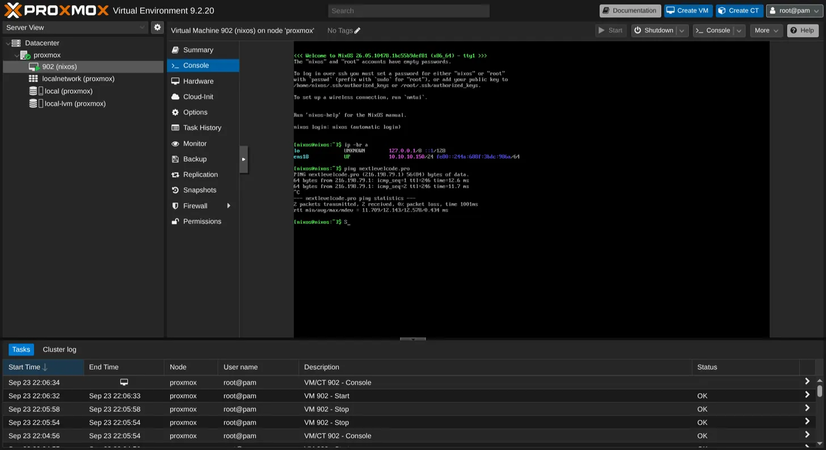
Task: Click the Proxmox logo
Action: click(x=57, y=10)
